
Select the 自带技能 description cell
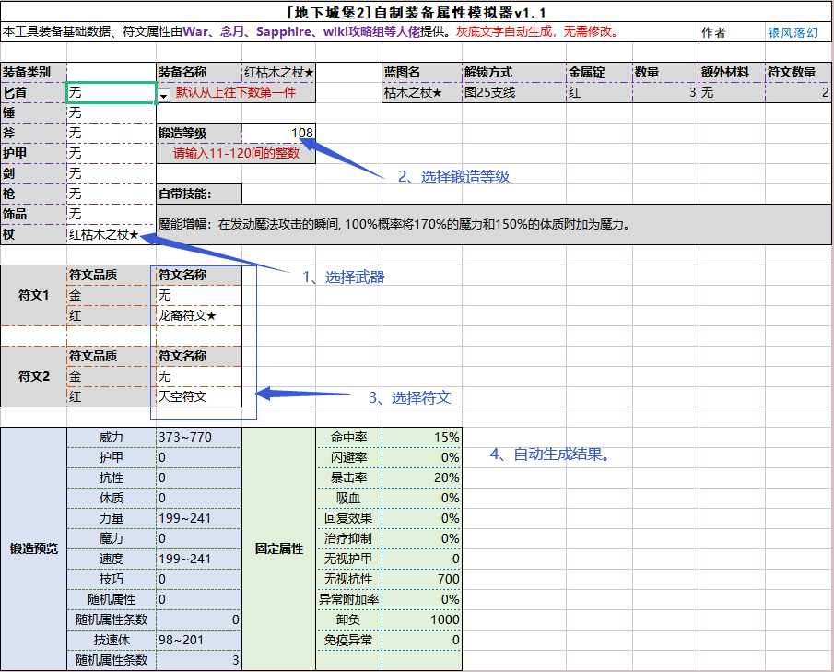(x=495, y=225)
